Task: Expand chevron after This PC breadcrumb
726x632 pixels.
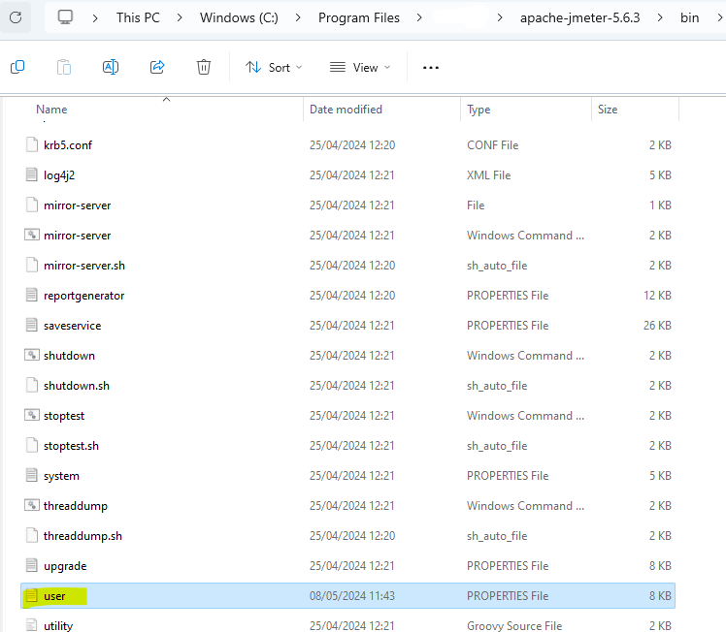Action: pyautogui.click(x=180, y=17)
